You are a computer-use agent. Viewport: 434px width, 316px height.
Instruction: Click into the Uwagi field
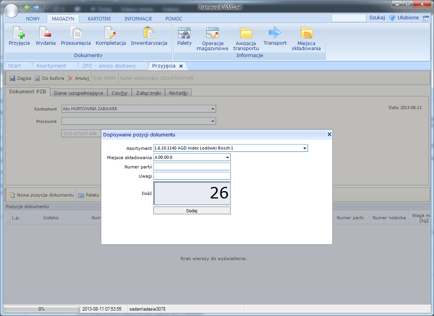(x=192, y=176)
